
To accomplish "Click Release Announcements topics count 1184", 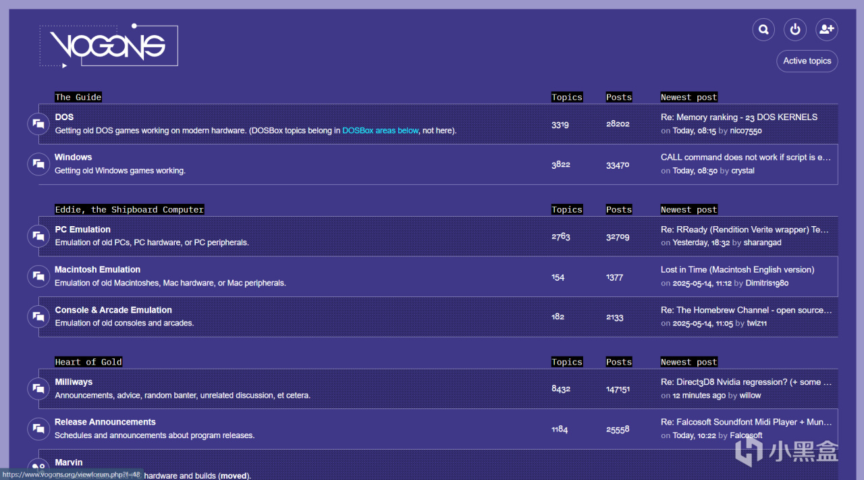I will [x=560, y=429].
